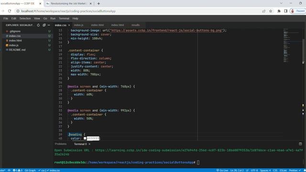Share this page from address bar
306x172 pixels.
point(264,11)
